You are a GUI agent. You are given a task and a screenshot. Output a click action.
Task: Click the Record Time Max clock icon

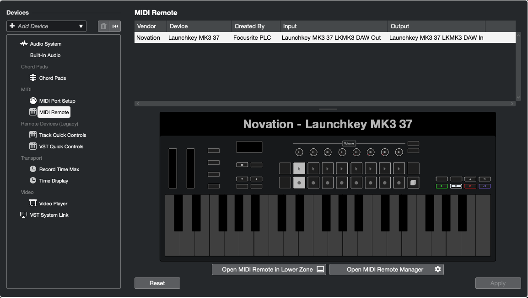(33, 169)
